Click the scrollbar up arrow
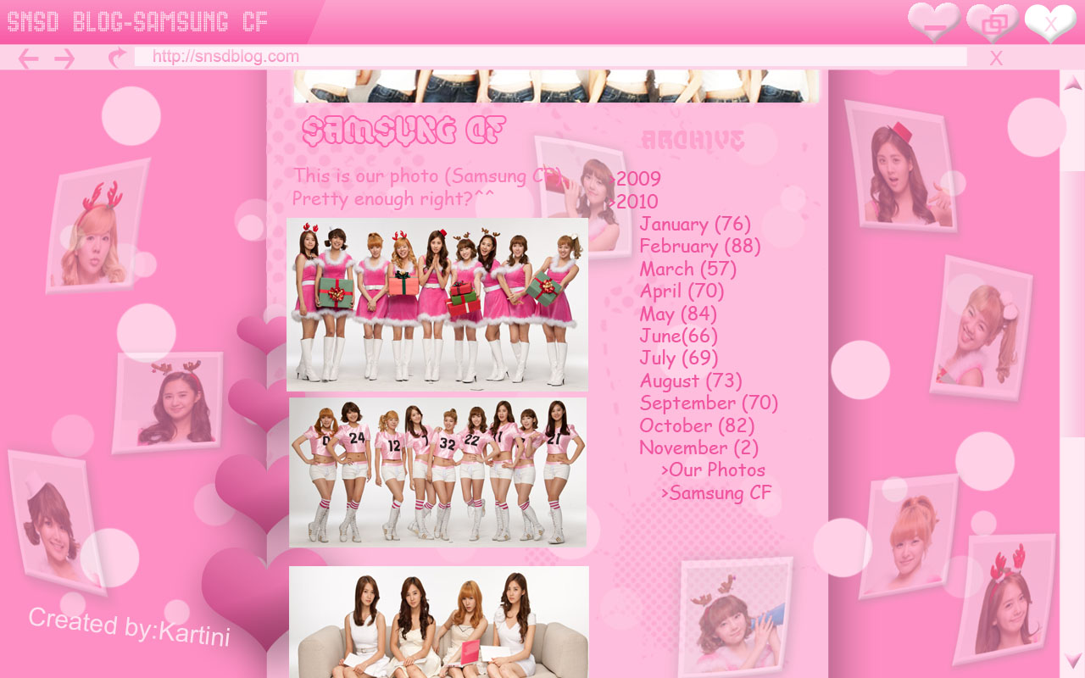Screen dimensions: 1085x678 coord(1072,82)
